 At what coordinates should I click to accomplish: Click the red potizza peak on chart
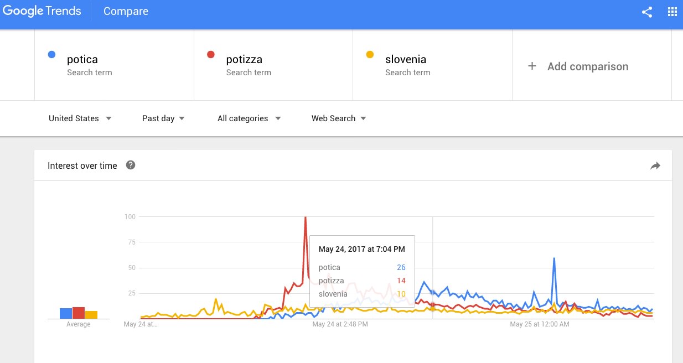click(x=306, y=217)
